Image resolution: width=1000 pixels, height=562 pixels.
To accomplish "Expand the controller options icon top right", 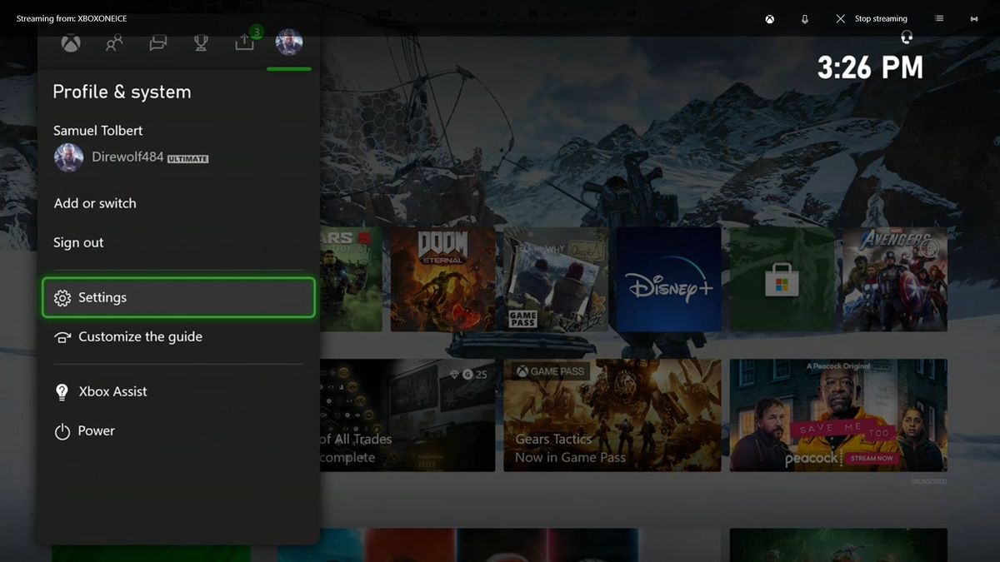I will [x=973, y=18].
